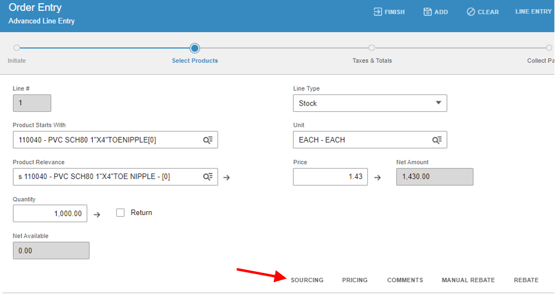The image size is (555, 297).
Task: Click arrow next to Price field
Action: click(378, 177)
